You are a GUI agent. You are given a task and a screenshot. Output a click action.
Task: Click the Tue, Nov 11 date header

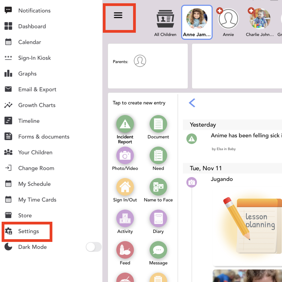pyautogui.click(x=232, y=168)
